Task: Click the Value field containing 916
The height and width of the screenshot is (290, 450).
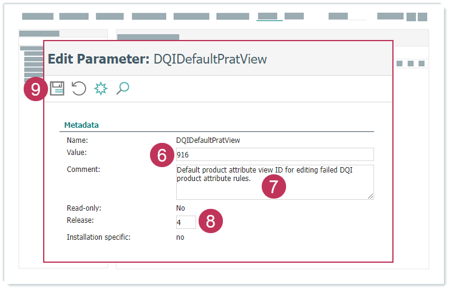Action: tap(274, 154)
